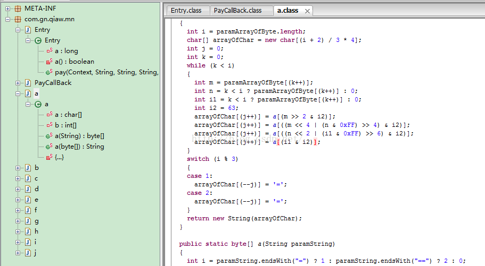The height and width of the screenshot is (266, 485).
Task: Collapse the com.gn.qiaw.mn package
Action: click(x=8, y=20)
